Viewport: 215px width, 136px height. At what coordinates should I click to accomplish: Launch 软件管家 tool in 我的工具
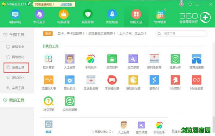pyautogui.click(x=49, y=61)
